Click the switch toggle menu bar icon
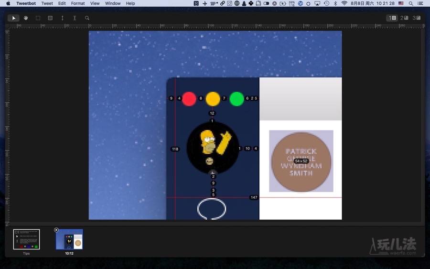The height and width of the screenshot is (269, 430). [x=266, y=3]
